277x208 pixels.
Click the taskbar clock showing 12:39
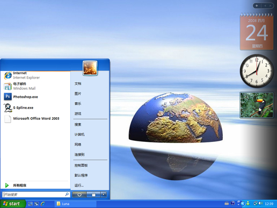tap(269, 204)
